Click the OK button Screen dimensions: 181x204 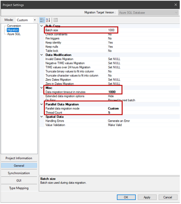pos(126,197)
